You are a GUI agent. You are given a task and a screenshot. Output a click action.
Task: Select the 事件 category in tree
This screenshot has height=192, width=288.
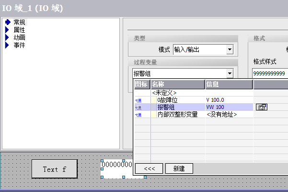19,45
